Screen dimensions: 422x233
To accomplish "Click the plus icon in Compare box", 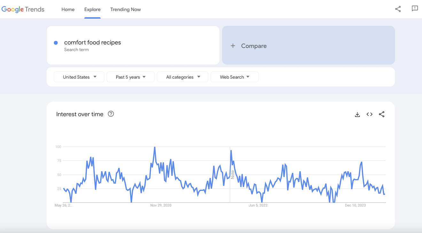I will click(233, 46).
